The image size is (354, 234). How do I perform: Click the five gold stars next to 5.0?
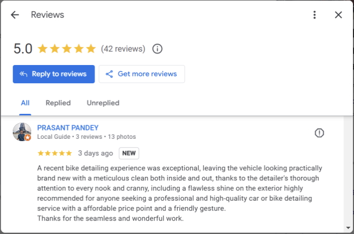67,49
